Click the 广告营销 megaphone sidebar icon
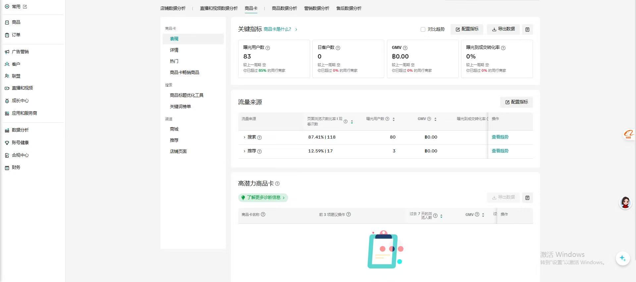Image resolution: width=636 pixels, height=282 pixels. (7, 52)
